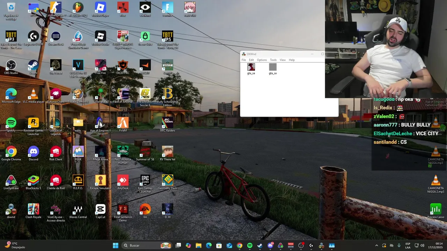
Task: Open the CapCut desktop shortcut
Action: pyautogui.click(x=101, y=212)
